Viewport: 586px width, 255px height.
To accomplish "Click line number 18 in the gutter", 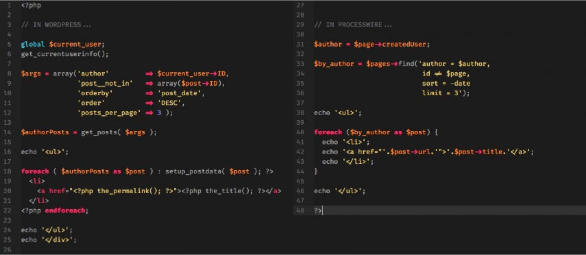I will click(7, 171).
